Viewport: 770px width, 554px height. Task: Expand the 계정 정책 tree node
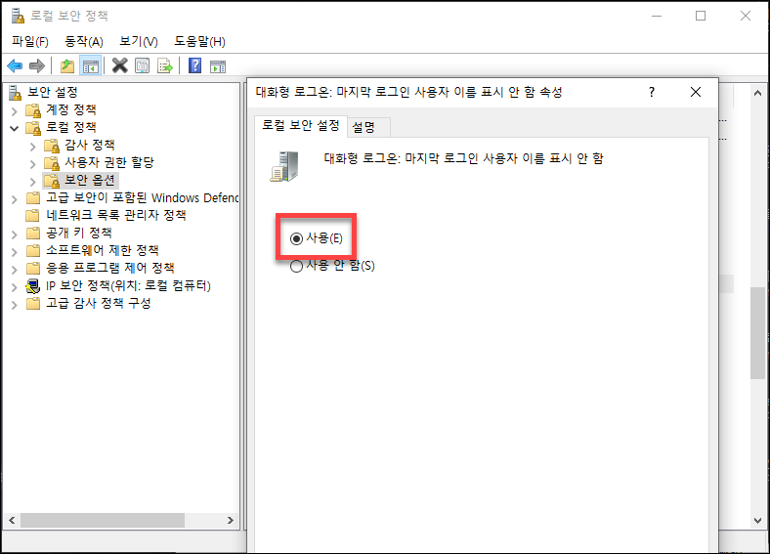pos(15,111)
